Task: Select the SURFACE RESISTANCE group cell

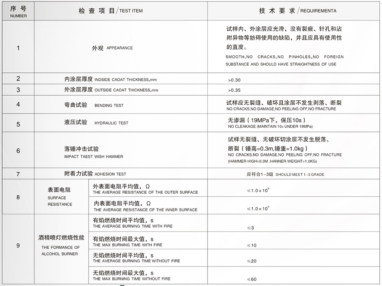Action: (62, 197)
